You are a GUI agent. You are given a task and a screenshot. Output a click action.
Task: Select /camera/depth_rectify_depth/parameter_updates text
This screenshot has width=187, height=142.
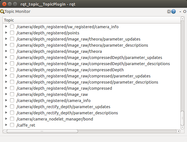tap(63, 107)
